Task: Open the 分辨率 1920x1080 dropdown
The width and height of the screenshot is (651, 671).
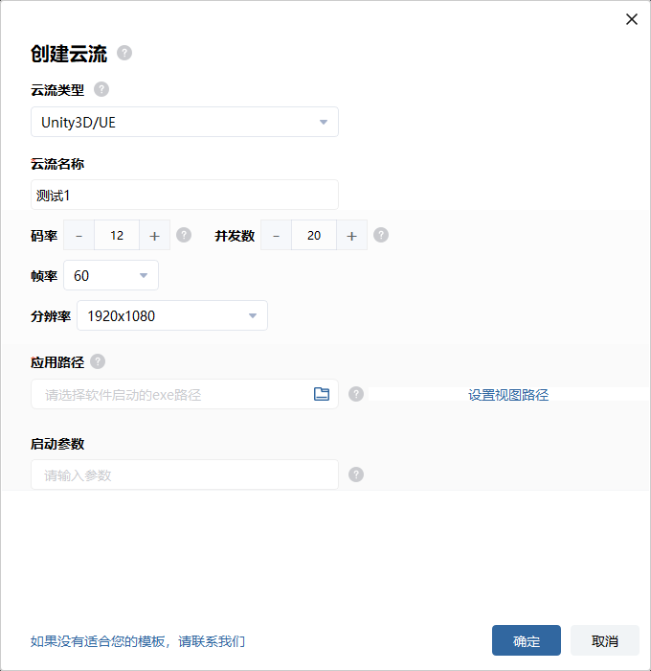Action: pyautogui.click(x=172, y=315)
